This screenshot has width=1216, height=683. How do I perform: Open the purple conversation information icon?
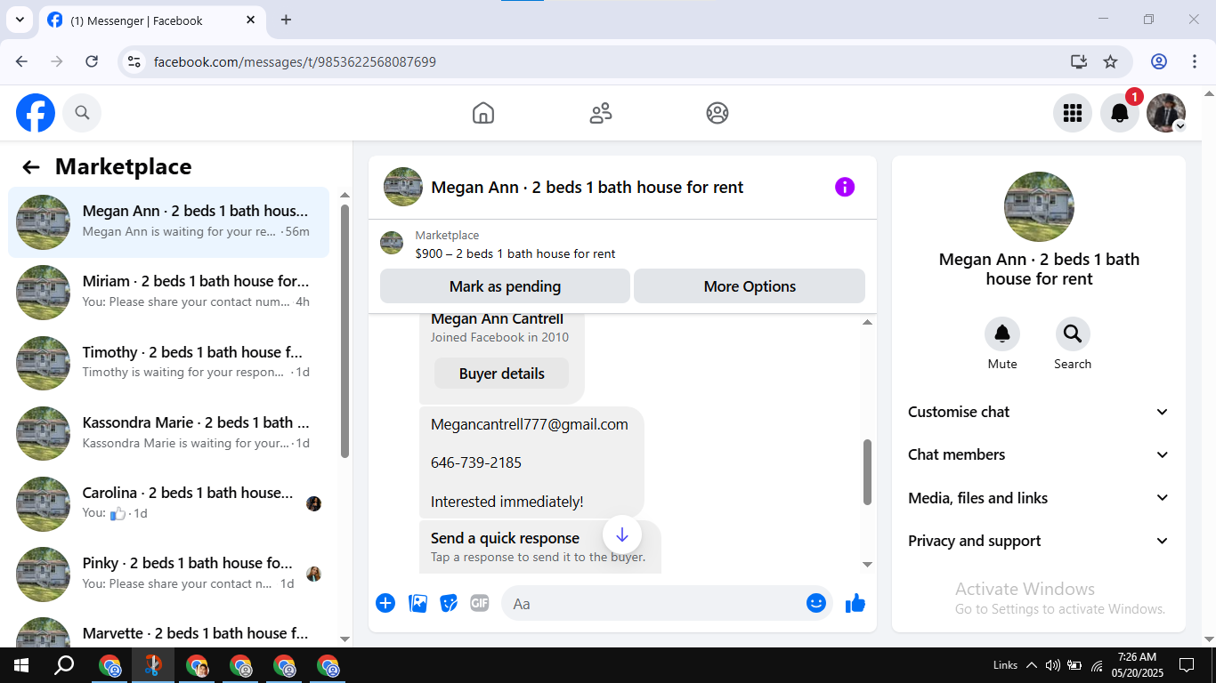[845, 187]
